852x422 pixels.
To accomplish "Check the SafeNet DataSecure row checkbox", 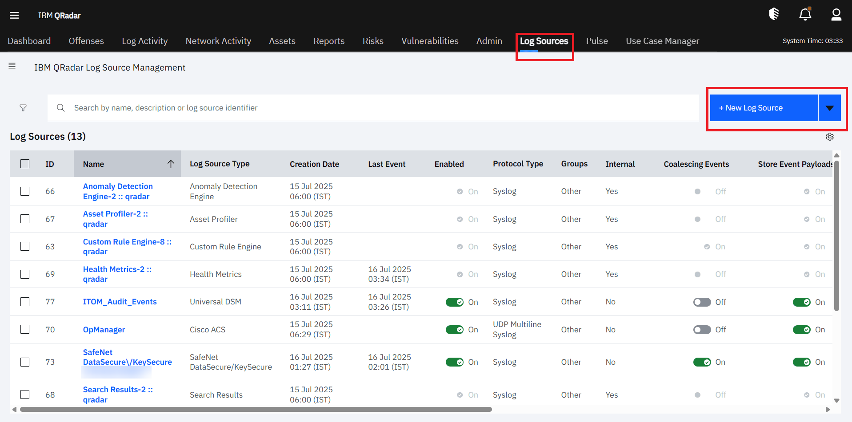I will pos(25,362).
